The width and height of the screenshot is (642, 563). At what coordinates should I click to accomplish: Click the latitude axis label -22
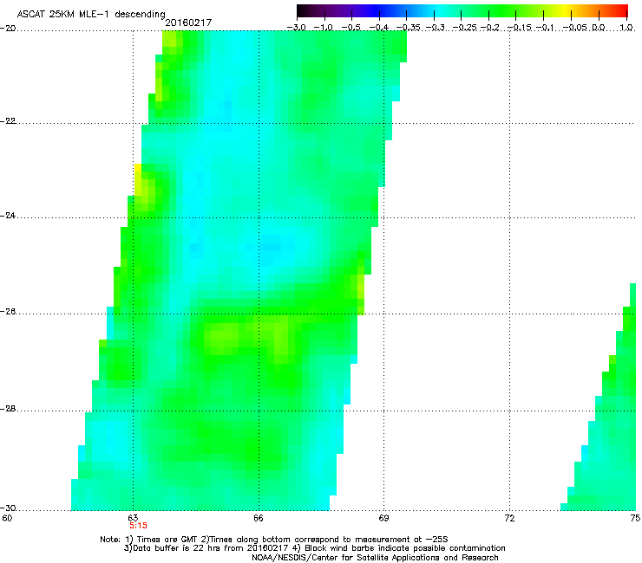click(x=8, y=120)
